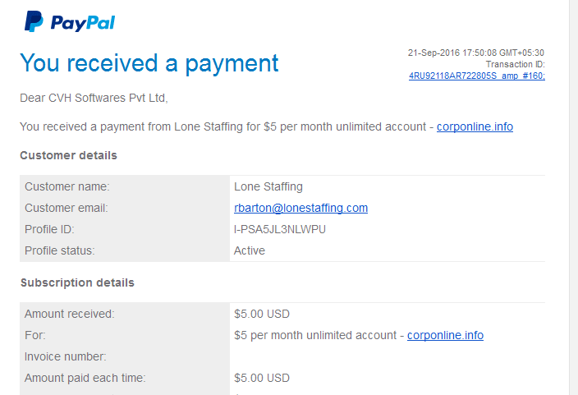Image resolution: width=578 pixels, height=395 pixels.
Task: Click the PayPal double-P logo icon
Action: pos(34,22)
